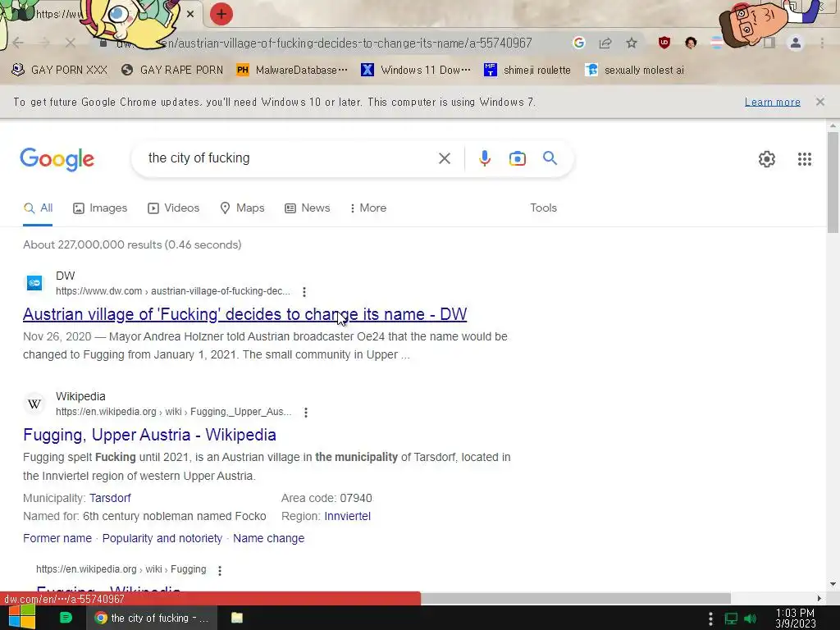This screenshot has height=630, width=840.
Task: Open the DW article about the name change
Action: (x=244, y=314)
